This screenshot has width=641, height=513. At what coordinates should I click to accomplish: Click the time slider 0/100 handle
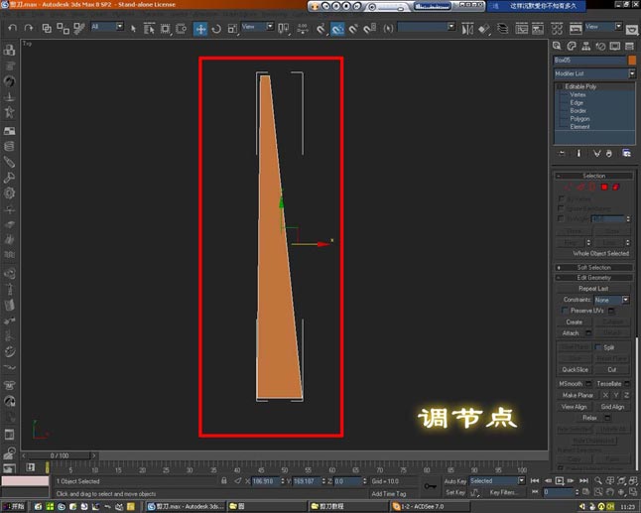[x=60, y=455]
